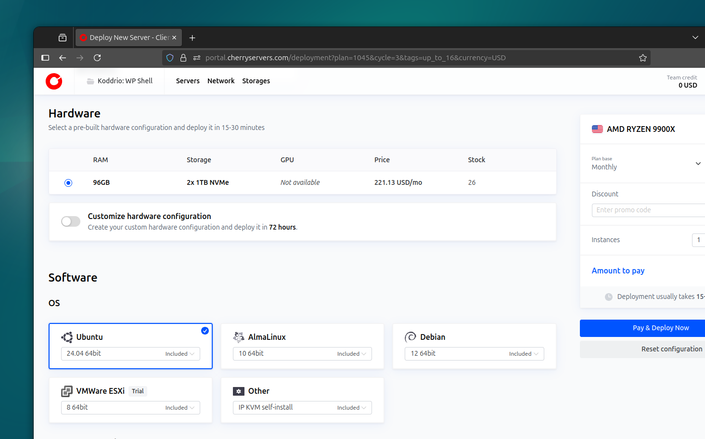Screen dimensions: 705x439
Task: Expand the Debian 12 64bit version dropdown
Action: (x=474, y=354)
